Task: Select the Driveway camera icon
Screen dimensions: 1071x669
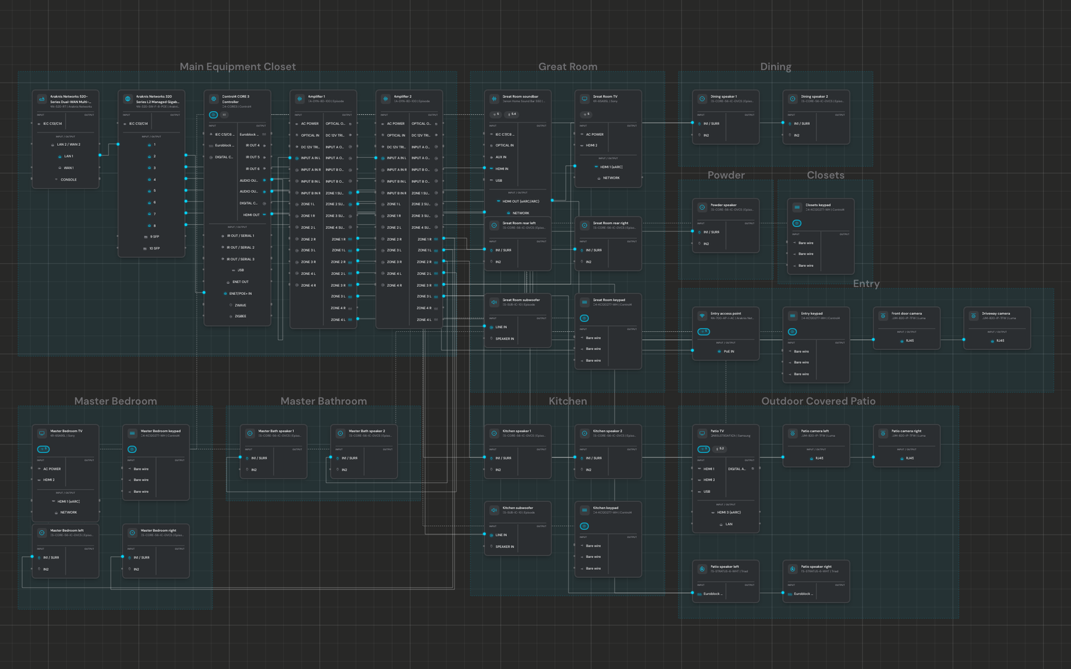Action: (x=973, y=316)
